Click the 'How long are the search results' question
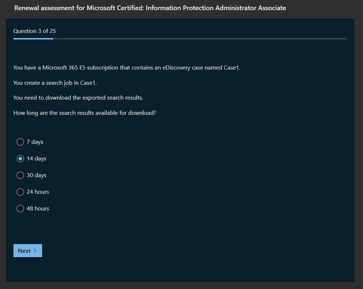 [85, 113]
